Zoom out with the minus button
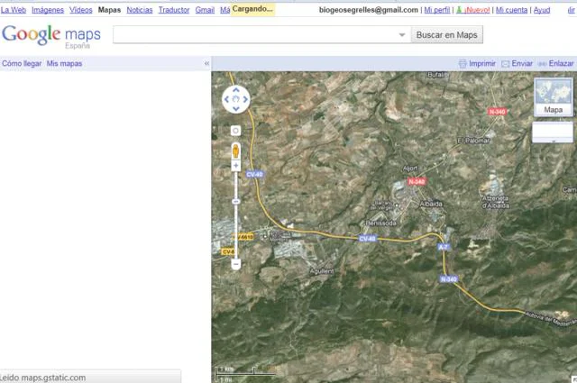Screen dimensions: 577x383 pyautogui.click(x=236, y=264)
